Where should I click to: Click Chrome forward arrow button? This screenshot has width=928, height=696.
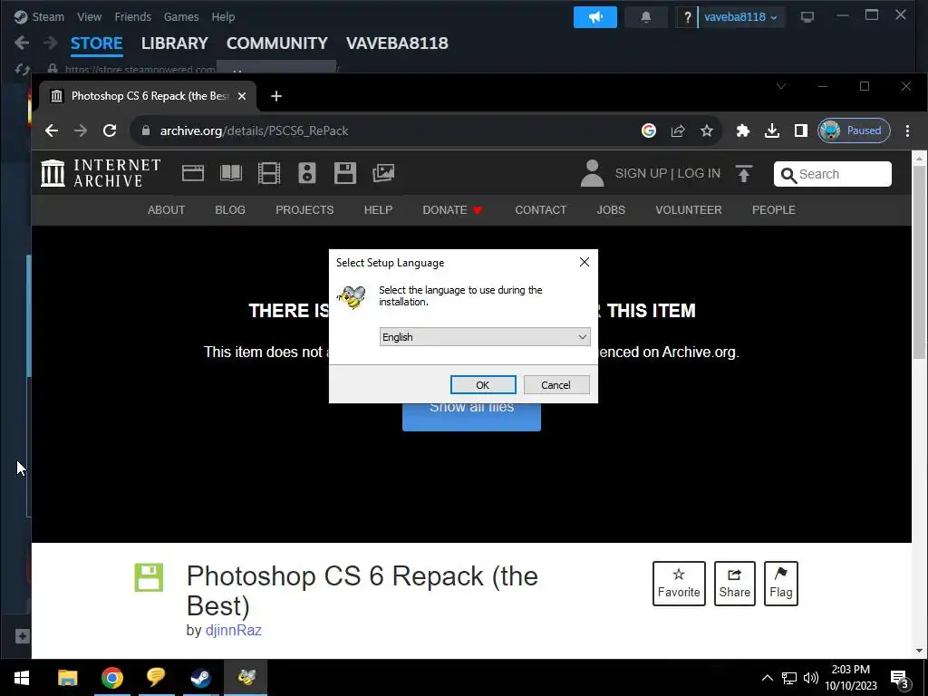(81, 130)
